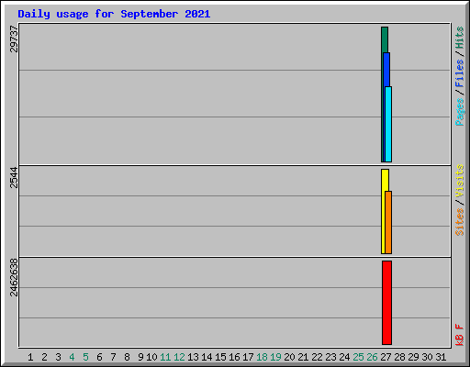Click the blue 'Files' legend label
Image resolution: width=470 pixels, height=367 pixels.
(459, 73)
